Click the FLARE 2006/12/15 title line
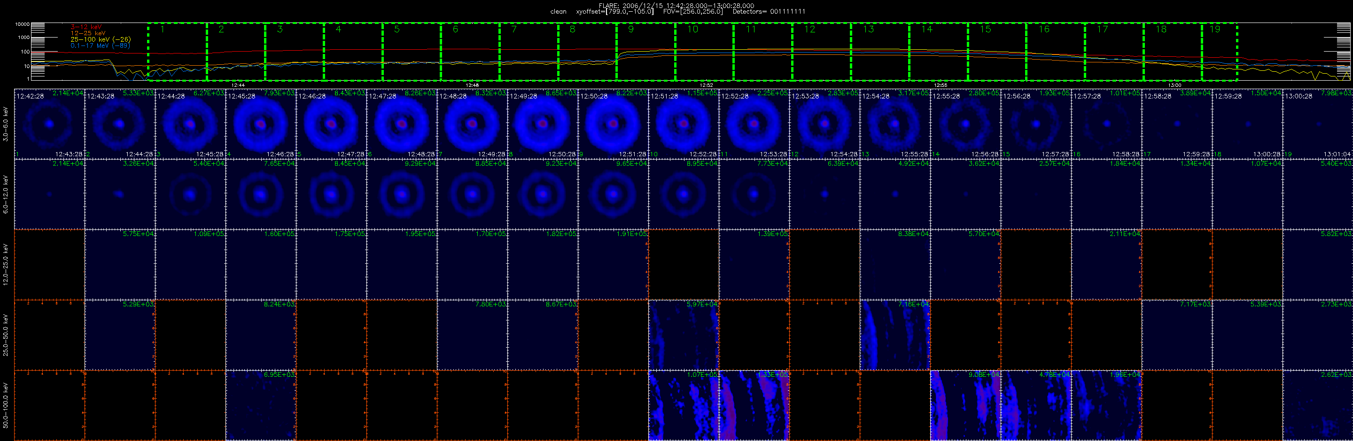This screenshot has width=1353, height=441. (x=676, y=6)
